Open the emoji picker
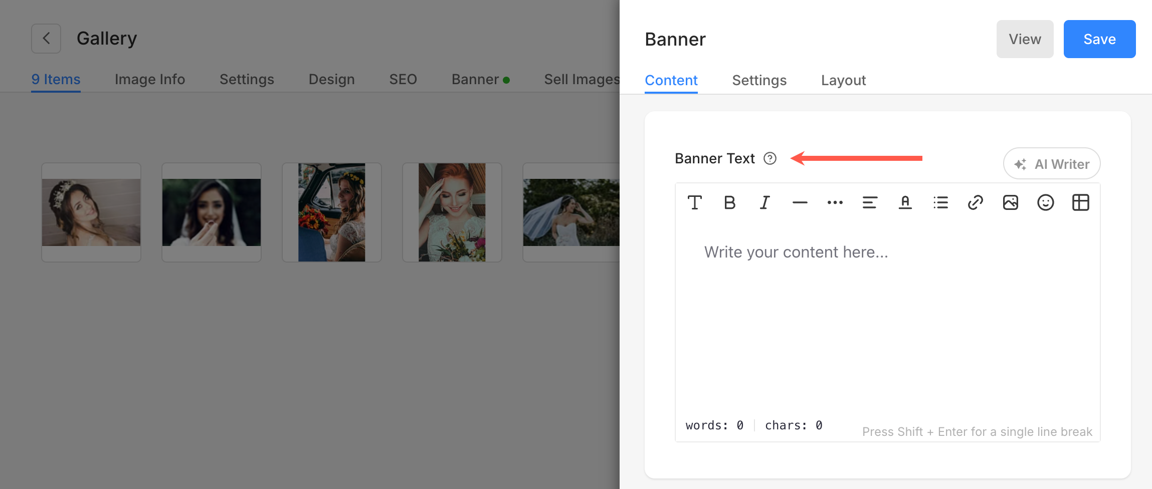The width and height of the screenshot is (1152, 489). pyautogui.click(x=1045, y=203)
